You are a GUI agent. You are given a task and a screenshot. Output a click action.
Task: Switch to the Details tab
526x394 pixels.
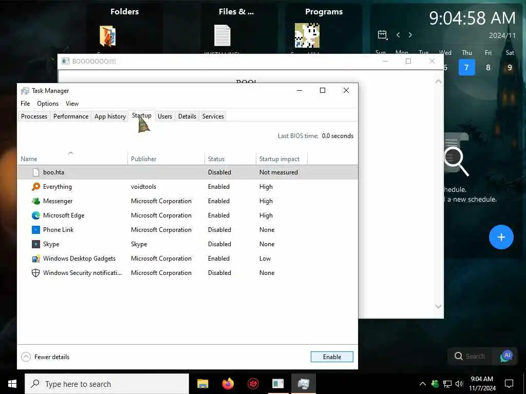187,116
